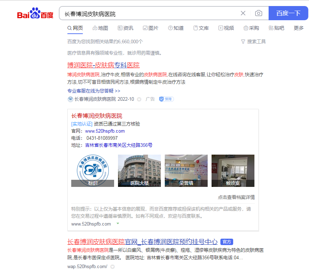
Task: Click 专业客服在线为您答疑 link
Action: coord(94,91)
